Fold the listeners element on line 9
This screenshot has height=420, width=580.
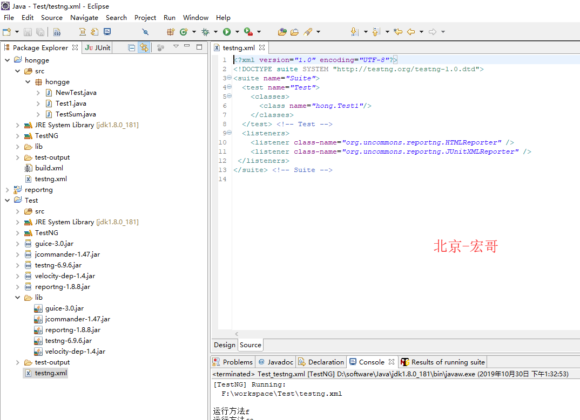(230, 133)
